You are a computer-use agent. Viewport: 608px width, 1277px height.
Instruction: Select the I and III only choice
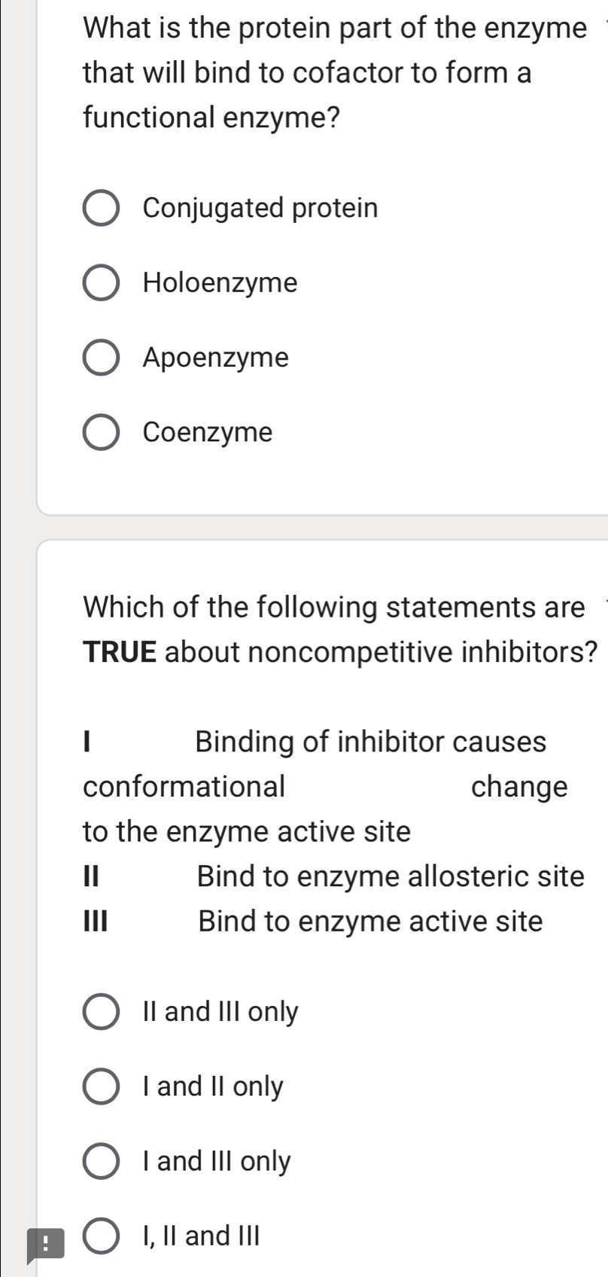point(103,1160)
